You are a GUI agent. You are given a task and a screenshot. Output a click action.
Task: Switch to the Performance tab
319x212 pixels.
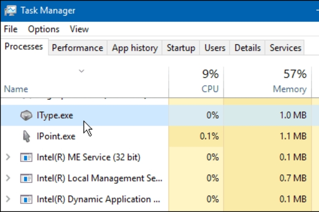(77, 48)
